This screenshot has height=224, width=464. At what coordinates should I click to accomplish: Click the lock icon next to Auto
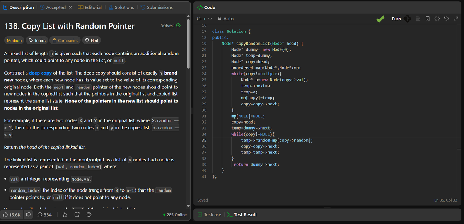[220, 19]
